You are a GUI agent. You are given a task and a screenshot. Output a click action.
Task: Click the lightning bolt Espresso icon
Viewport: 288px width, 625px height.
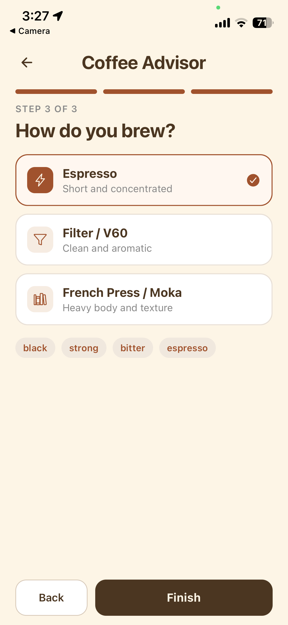coord(40,180)
